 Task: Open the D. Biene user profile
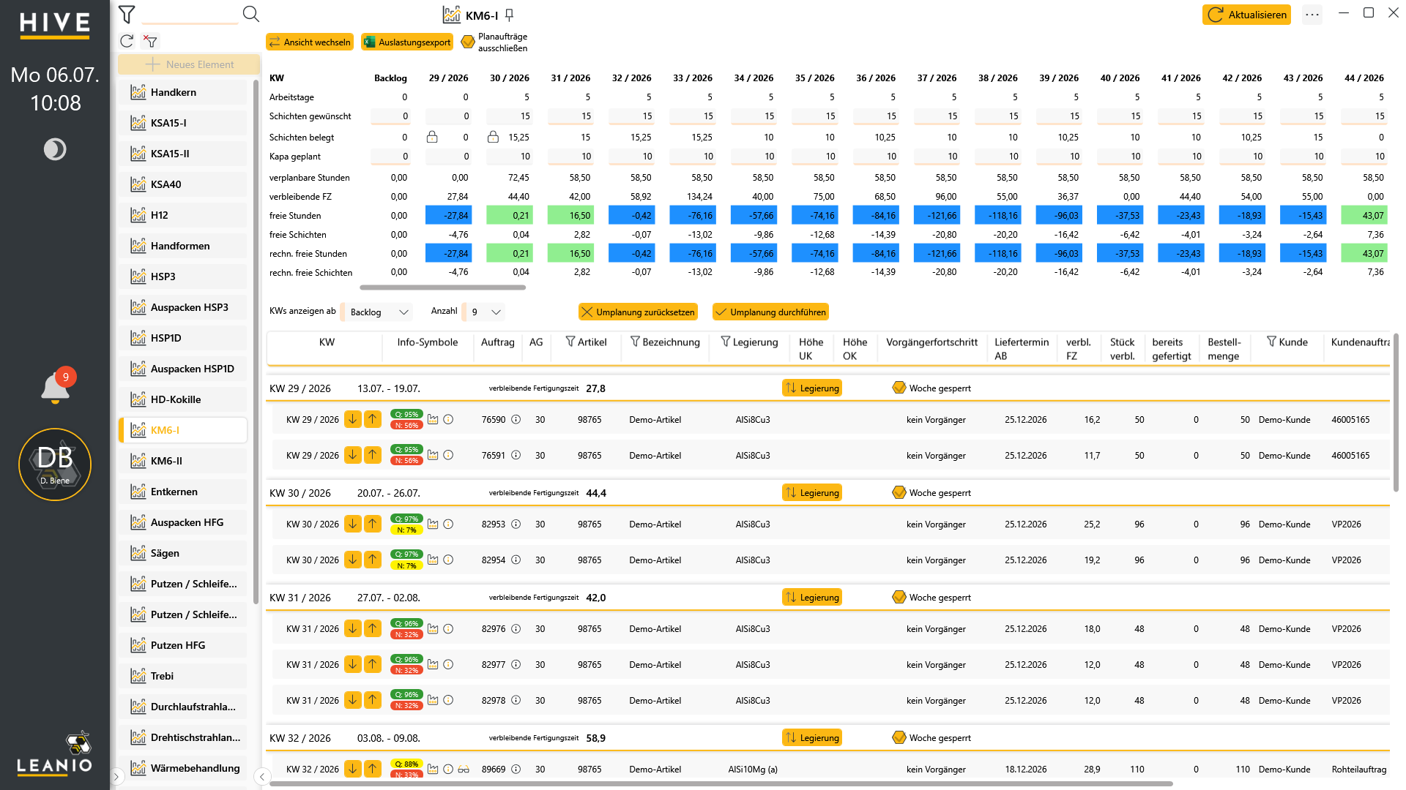pyautogui.click(x=55, y=464)
